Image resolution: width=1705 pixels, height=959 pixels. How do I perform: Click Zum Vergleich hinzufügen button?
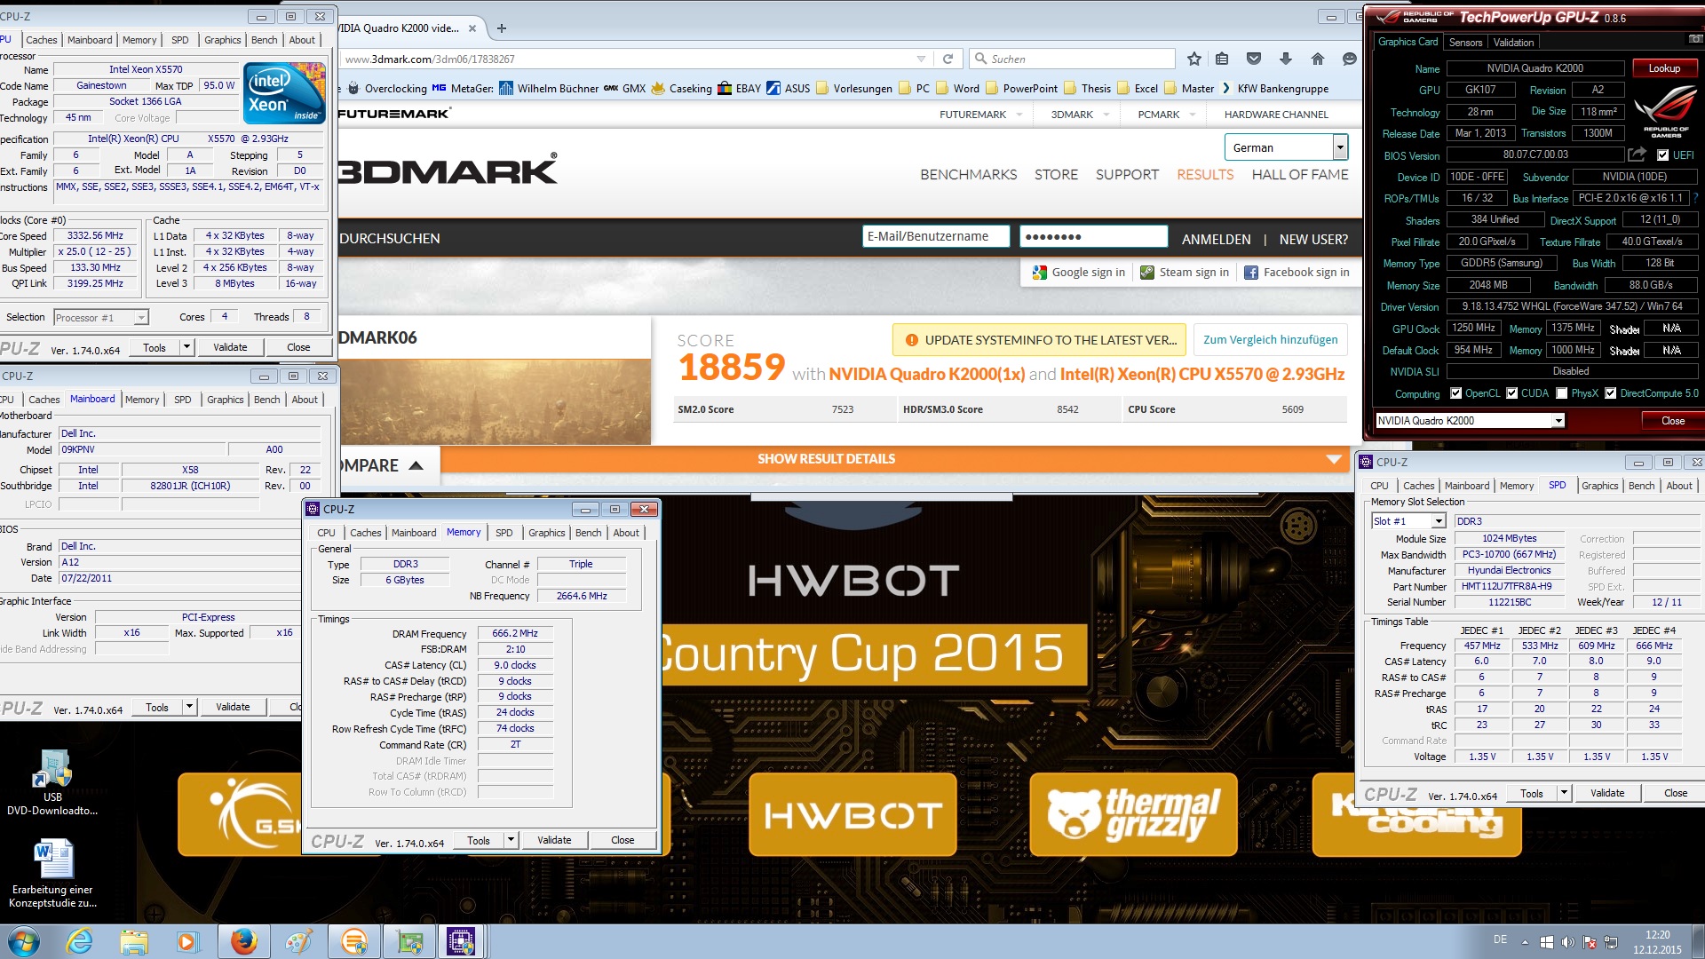coord(1270,340)
